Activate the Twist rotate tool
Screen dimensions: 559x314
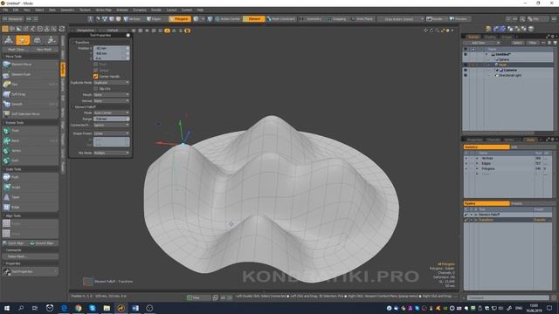tap(31, 131)
